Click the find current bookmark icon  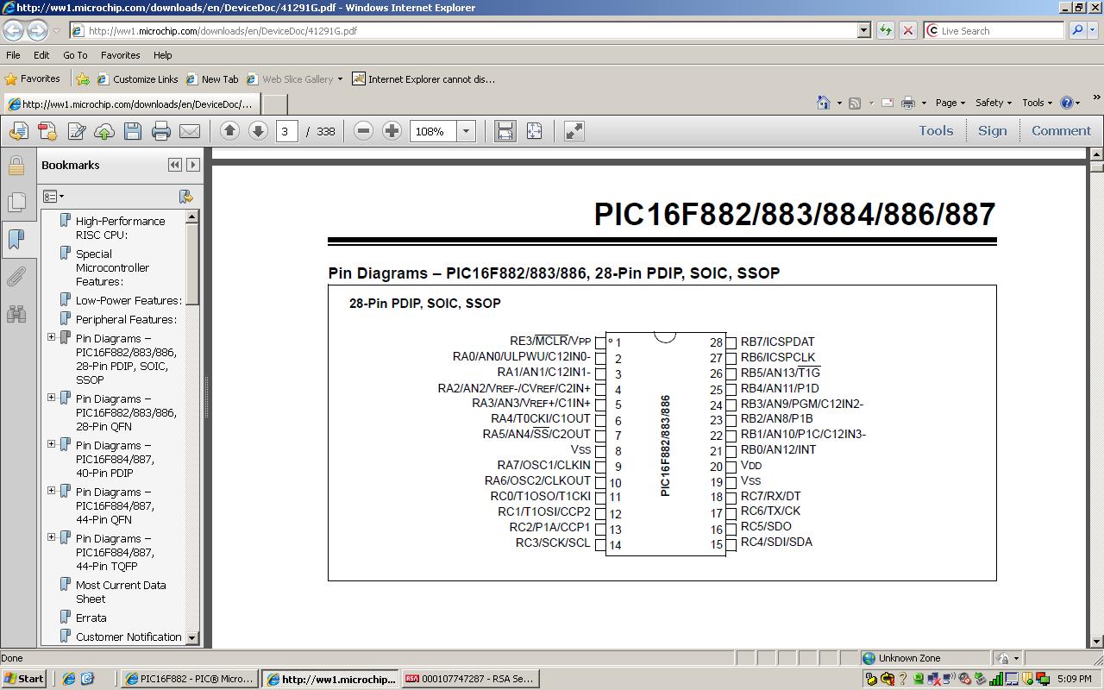coord(185,197)
